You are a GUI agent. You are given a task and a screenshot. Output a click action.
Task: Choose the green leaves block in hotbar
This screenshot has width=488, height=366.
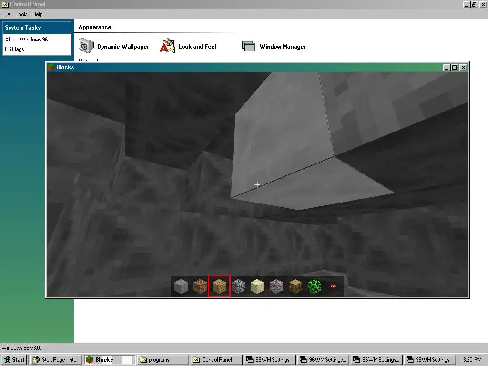[x=315, y=286]
